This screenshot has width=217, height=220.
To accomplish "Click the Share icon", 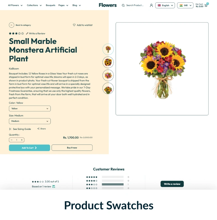I will click(x=38, y=129).
